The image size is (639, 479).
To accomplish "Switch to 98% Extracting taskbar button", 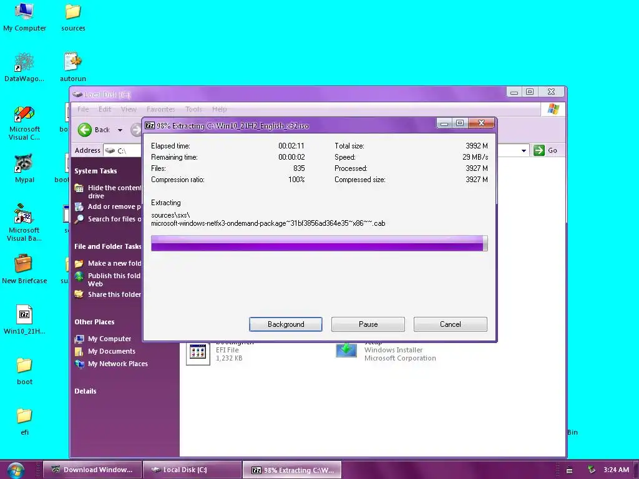I will 292,470.
